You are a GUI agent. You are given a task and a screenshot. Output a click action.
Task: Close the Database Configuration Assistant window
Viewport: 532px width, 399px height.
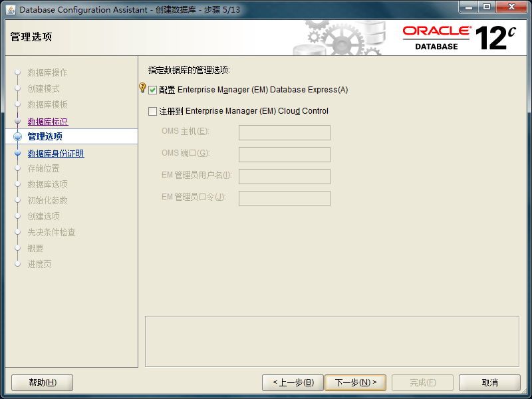512,8
